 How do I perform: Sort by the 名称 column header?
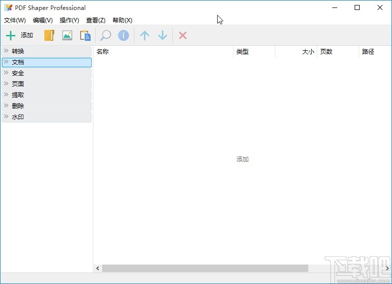(x=163, y=52)
